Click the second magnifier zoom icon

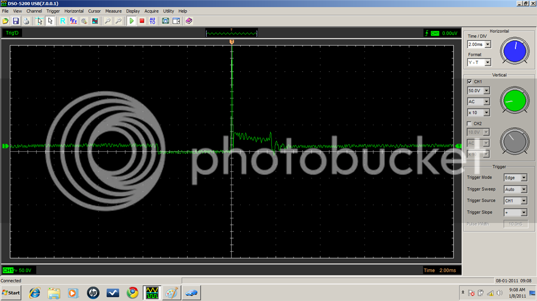click(x=118, y=21)
